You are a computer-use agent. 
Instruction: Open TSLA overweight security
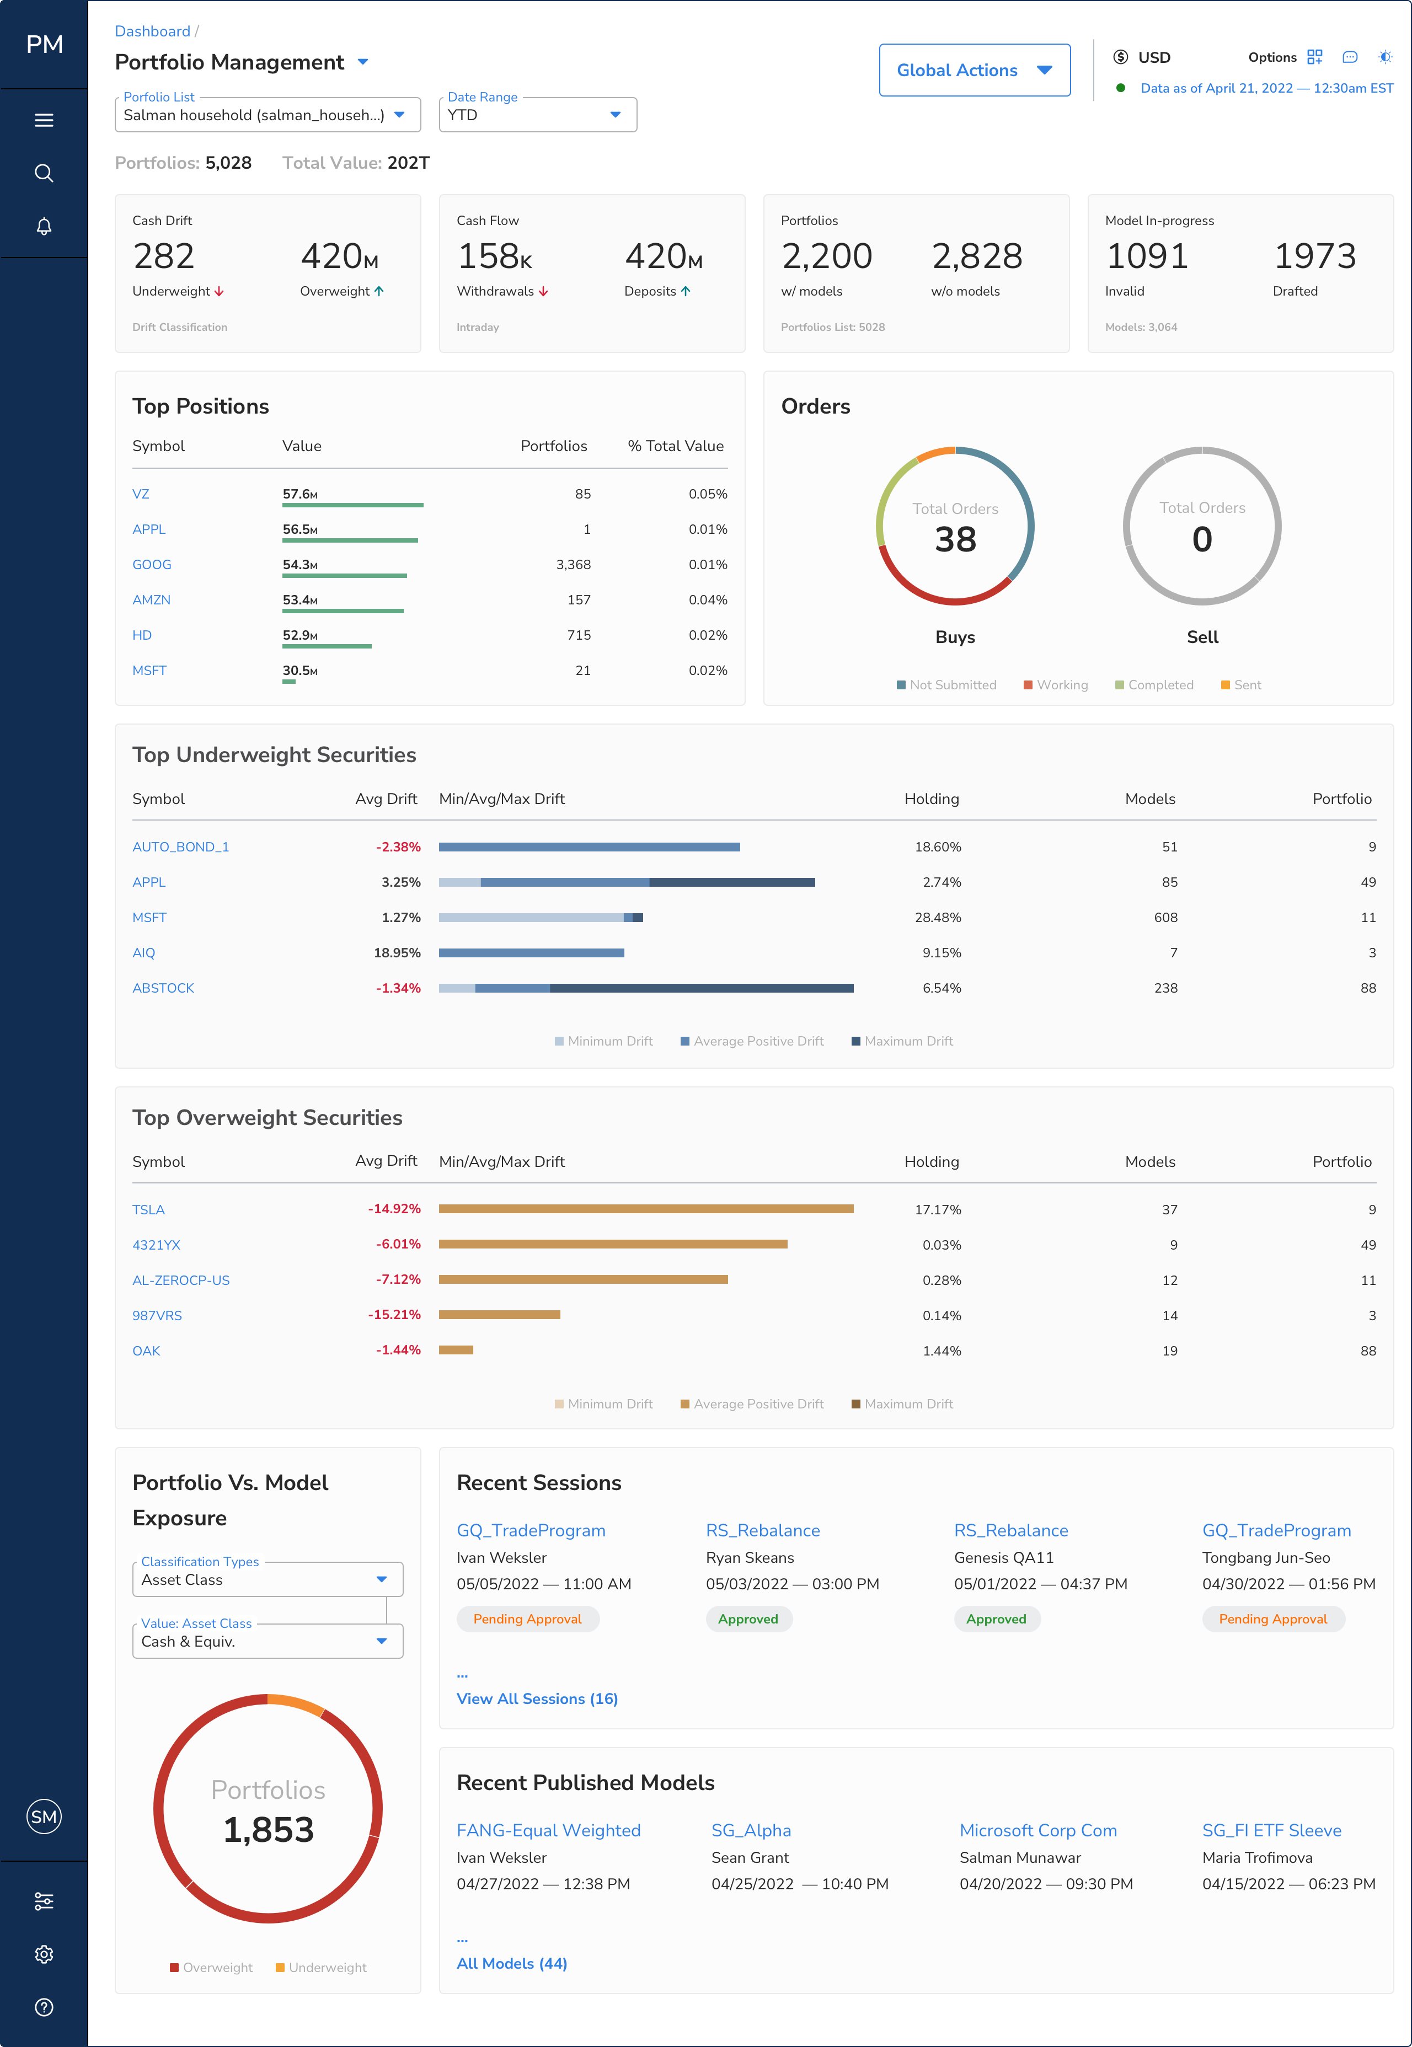[148, 1210]
